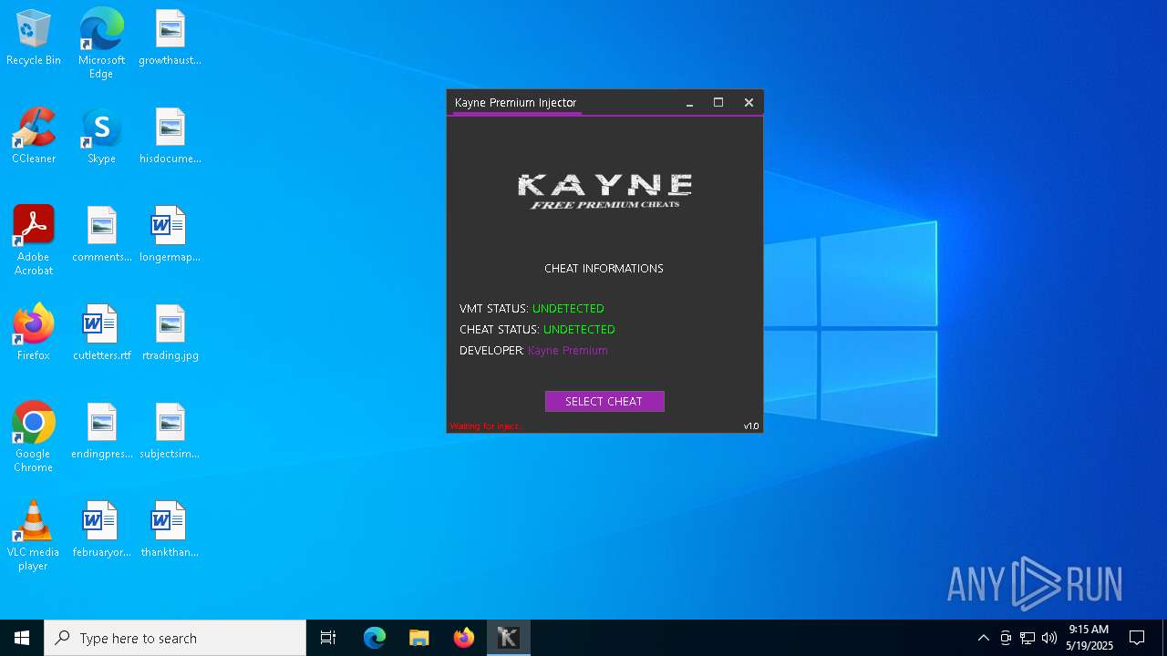This screenshot has width=1167, height=656.
Task: Select the thankthan Word document icon
Action: (170, 529)
